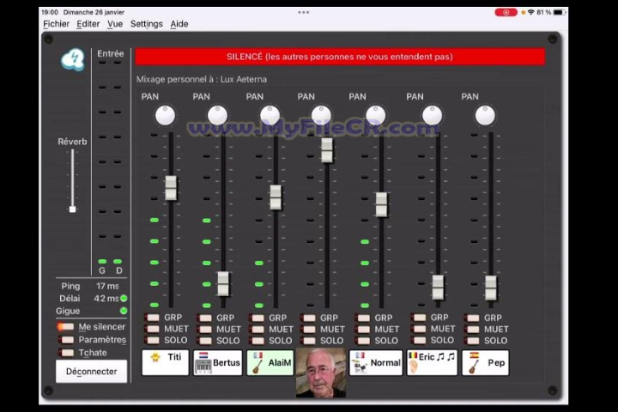
Task: Click the Normal drums name tag
Action: [376, 362]
